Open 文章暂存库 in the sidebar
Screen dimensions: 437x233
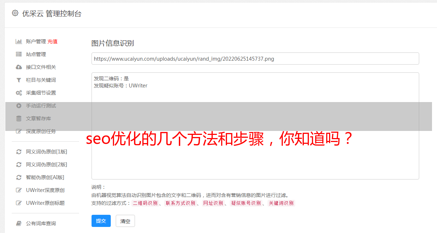[38, 118]
